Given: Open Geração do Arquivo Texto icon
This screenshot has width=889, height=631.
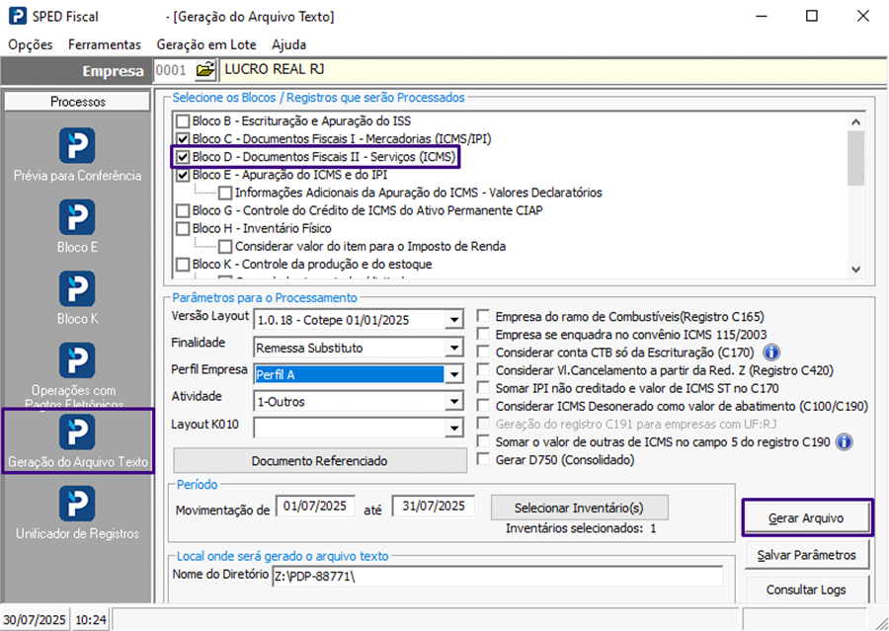Looking at the screenshot, I should click(x=77, y=433).
